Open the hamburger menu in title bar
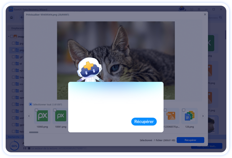 click(199, 9)
